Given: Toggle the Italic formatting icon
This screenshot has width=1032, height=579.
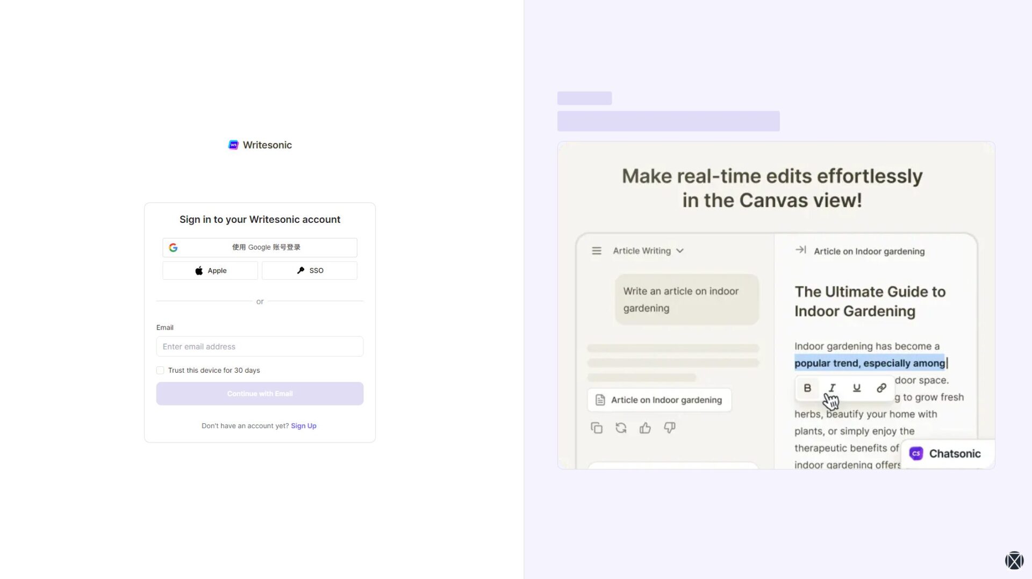Looking at the screenshot, I should pyautogui.click(x=832, y=388).
